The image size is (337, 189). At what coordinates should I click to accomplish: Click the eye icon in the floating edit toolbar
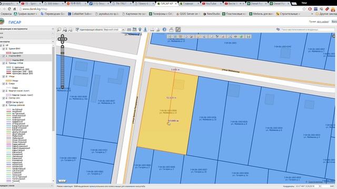(235, 37)
